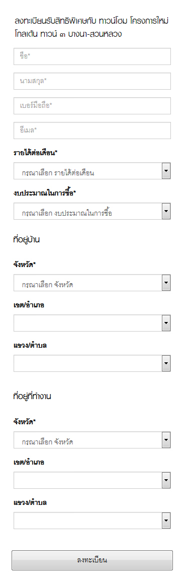
Task: Click arrow button of monthly income select
Action: click(x=166, y=171)
